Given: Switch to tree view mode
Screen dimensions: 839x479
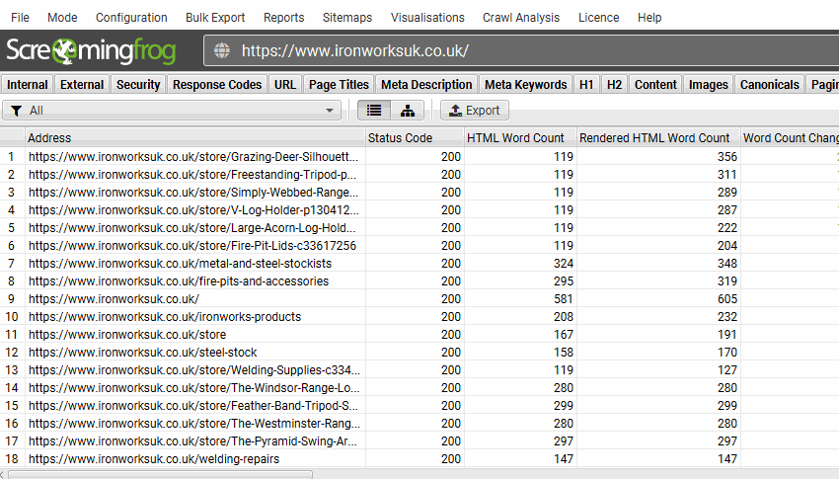Looking at the screenshot, I should pyautogui.click(x=407, y=111).
